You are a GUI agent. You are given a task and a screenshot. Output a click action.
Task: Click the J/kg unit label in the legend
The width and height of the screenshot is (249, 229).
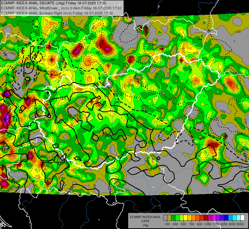[145, 225]
